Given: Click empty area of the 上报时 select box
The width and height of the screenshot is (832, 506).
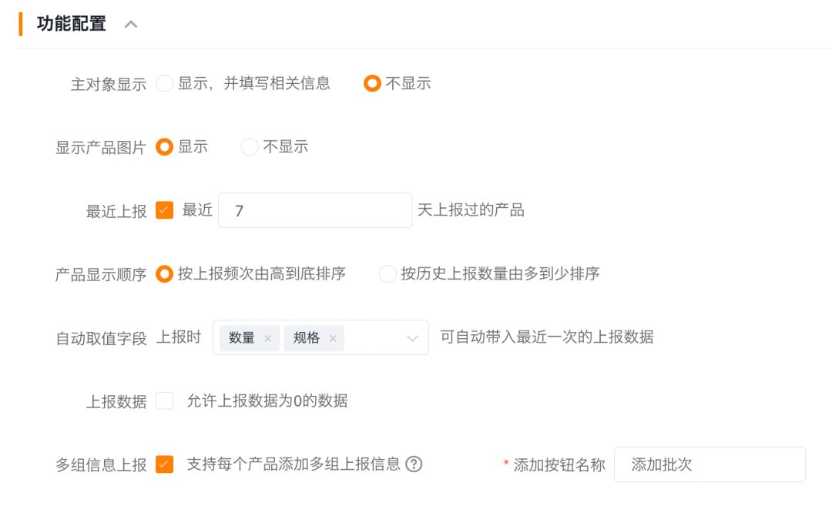Looking at the screenshot, I should coord(374,338).
